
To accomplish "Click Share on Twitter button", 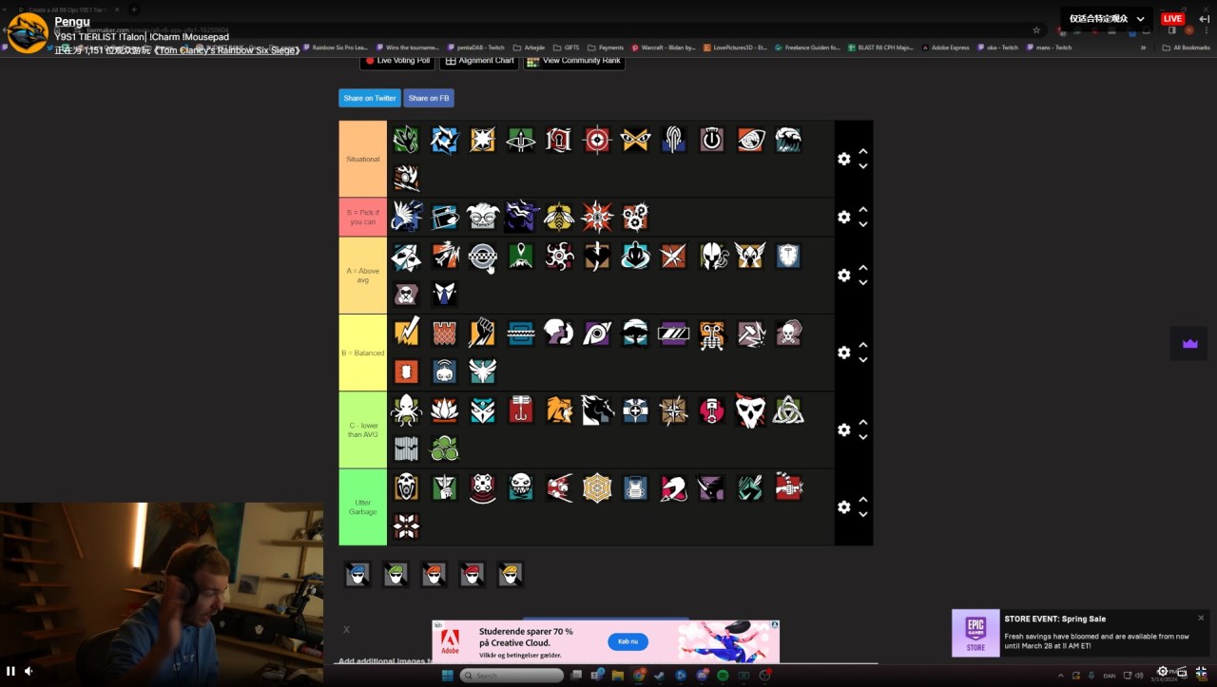I will (x=370, y=98).
